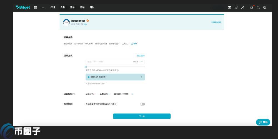
Task: Click the Bitget logo
Action: point(23,7)
